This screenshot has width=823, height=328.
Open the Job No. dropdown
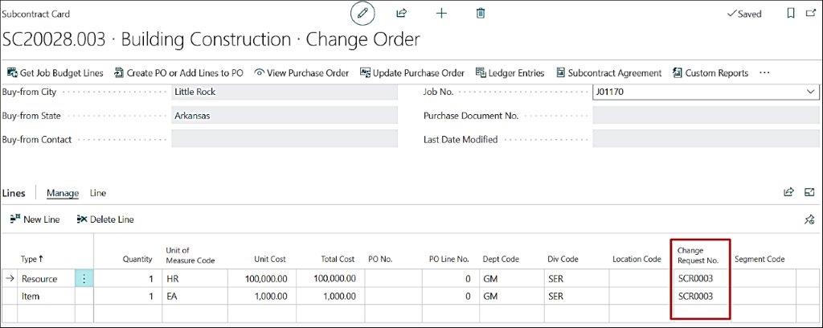(x=809, y=92)
